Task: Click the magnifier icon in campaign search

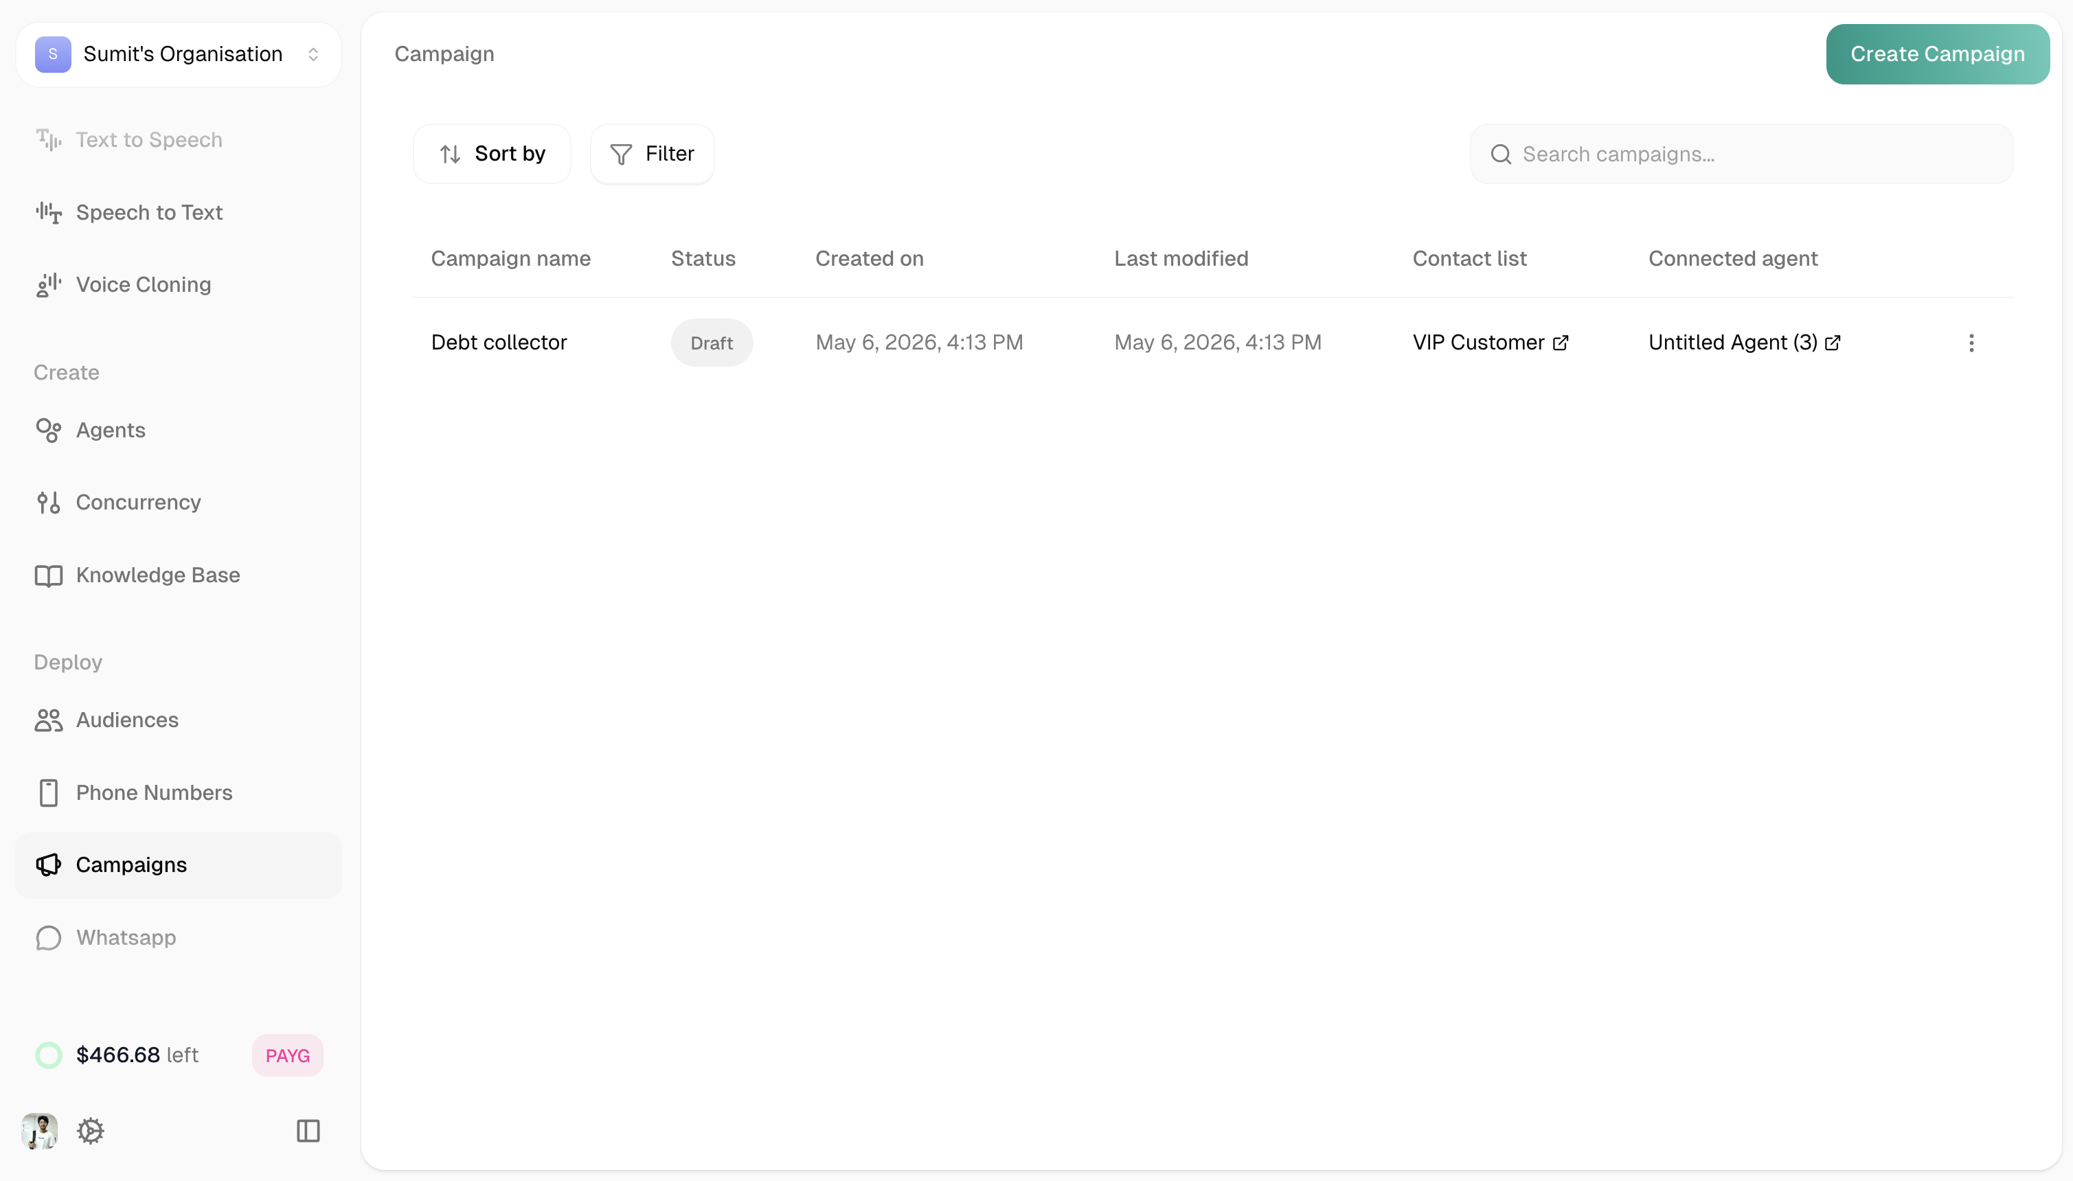Action: (x=1501, y=154)
